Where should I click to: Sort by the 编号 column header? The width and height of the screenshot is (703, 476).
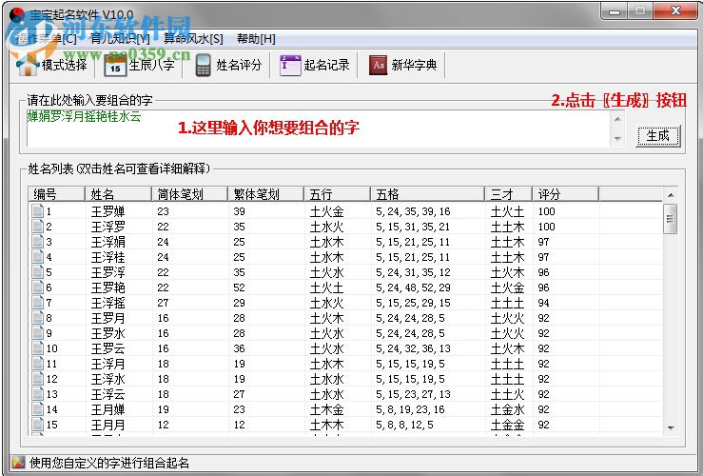point(56,194)
